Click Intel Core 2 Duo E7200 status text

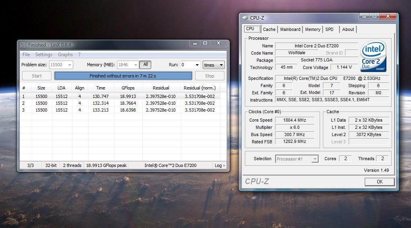coord(171,165)
